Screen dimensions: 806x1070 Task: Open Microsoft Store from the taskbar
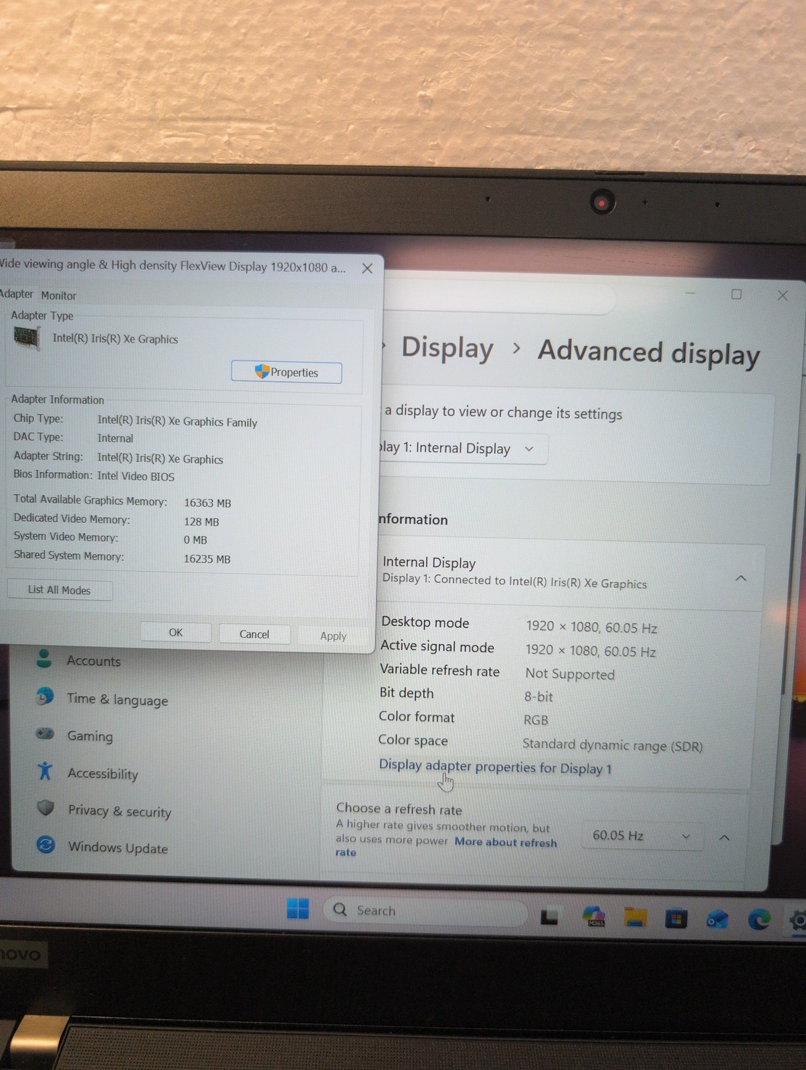(x=676, y=919)
